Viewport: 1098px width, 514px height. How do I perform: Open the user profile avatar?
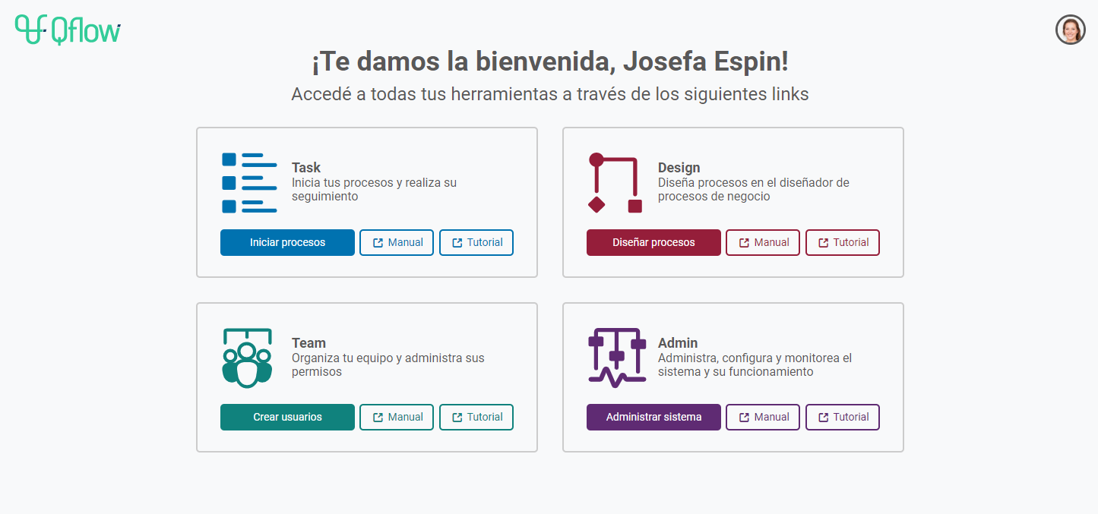pyautogui.click(x=1070, y=30)
